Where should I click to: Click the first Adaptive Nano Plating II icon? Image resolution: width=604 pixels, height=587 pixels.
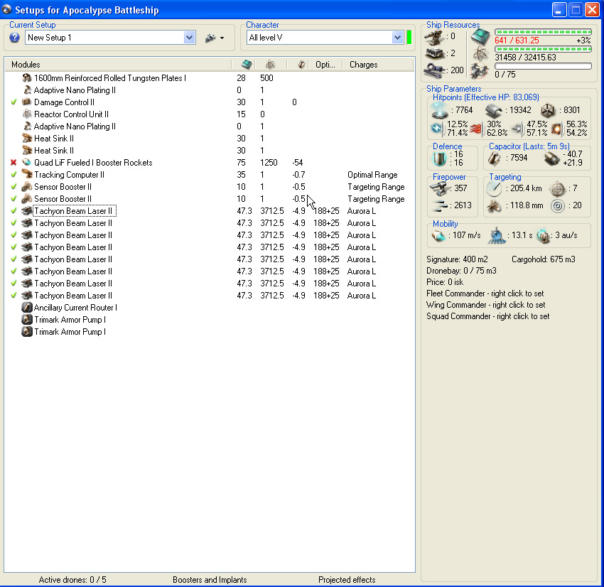coord(26,90)
